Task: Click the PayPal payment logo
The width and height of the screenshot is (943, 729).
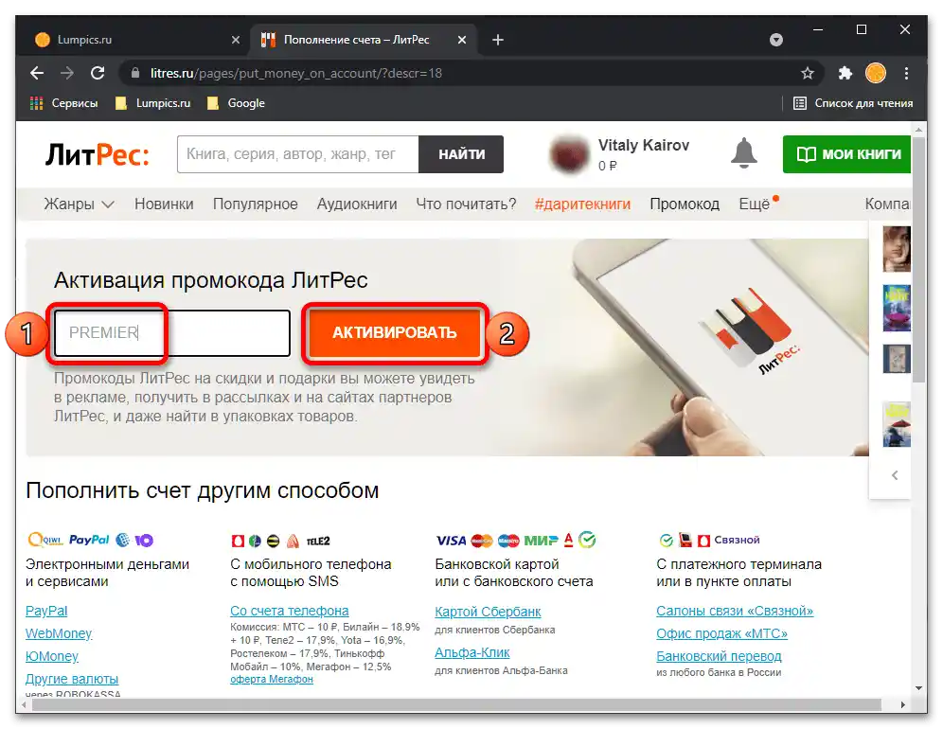Action: (x=89, y=540)
